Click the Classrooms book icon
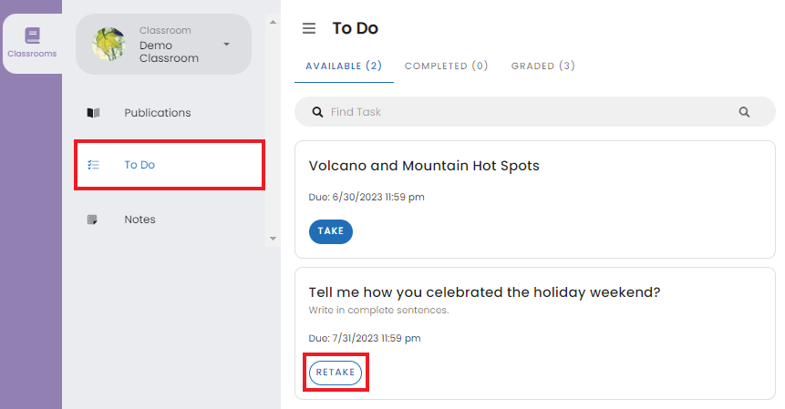The height and width of the screenshot is (409, 785). [32, 36]
